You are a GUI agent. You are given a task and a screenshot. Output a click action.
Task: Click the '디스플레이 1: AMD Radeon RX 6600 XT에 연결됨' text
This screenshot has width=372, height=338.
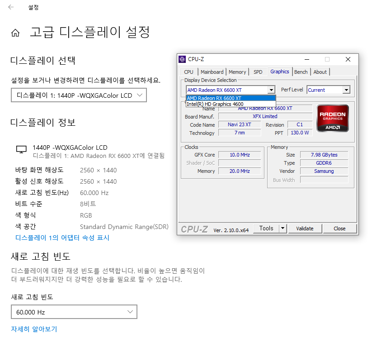[x=99, y=156]
